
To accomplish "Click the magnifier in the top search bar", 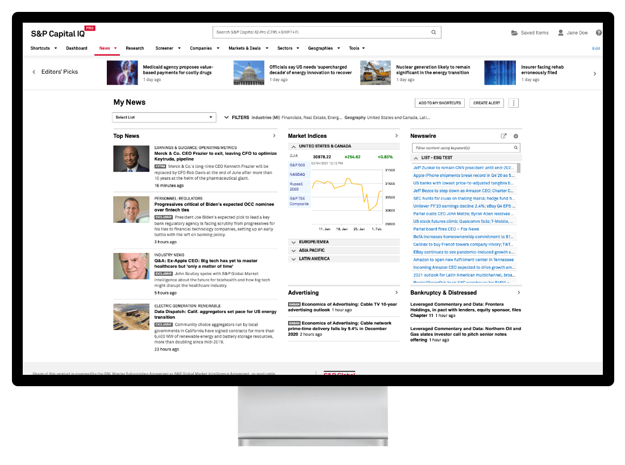I will click(435, 32).
